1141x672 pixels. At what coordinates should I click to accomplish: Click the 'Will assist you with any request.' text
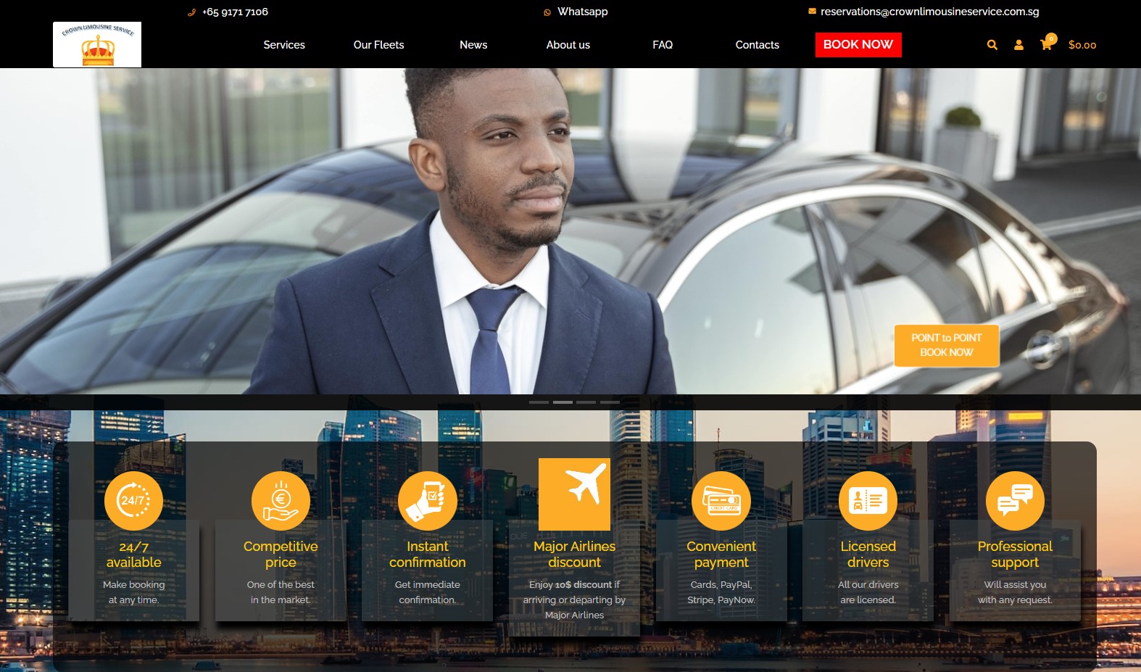click(1015, 592)
